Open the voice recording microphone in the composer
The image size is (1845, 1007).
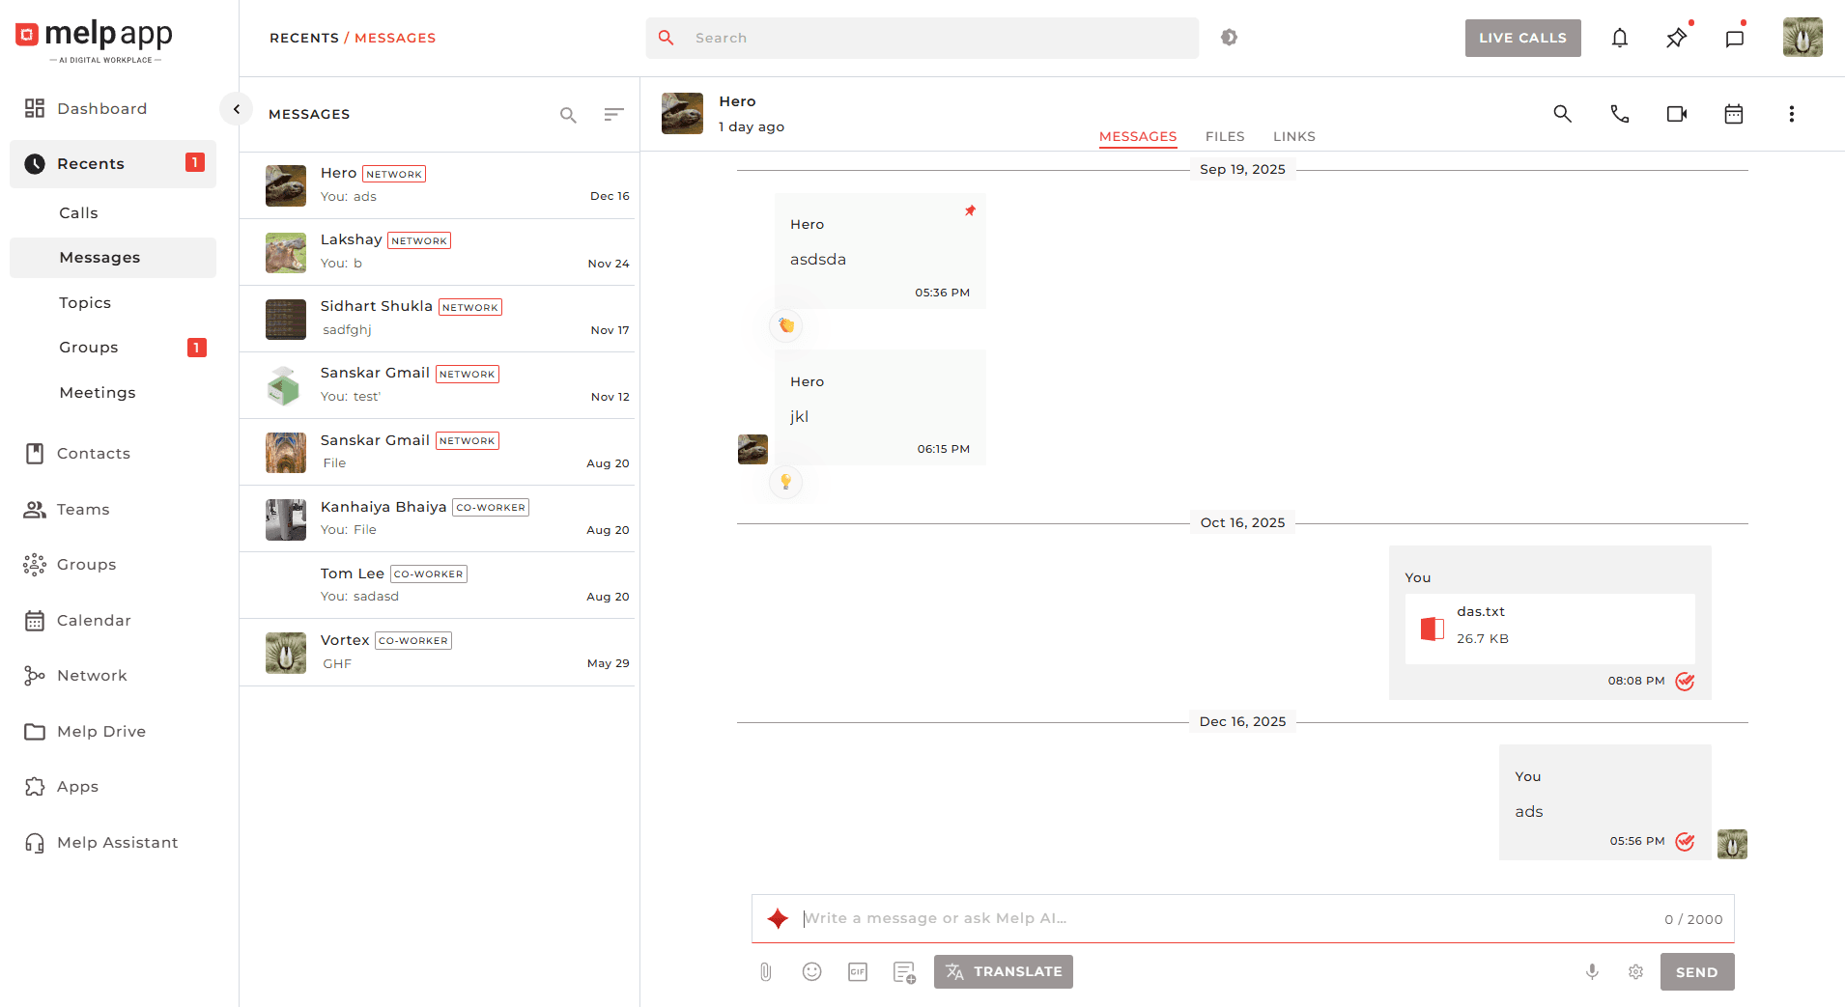[1592, 971]
